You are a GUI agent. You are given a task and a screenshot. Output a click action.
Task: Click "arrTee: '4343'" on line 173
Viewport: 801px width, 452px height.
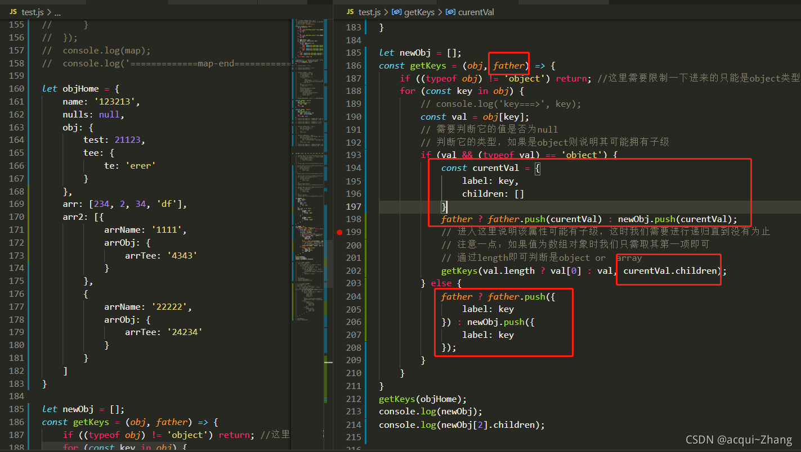coord(161,255)
